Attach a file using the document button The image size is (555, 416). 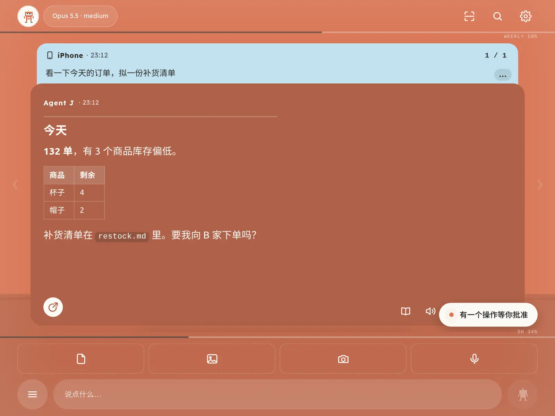click(x=81, y=359)
